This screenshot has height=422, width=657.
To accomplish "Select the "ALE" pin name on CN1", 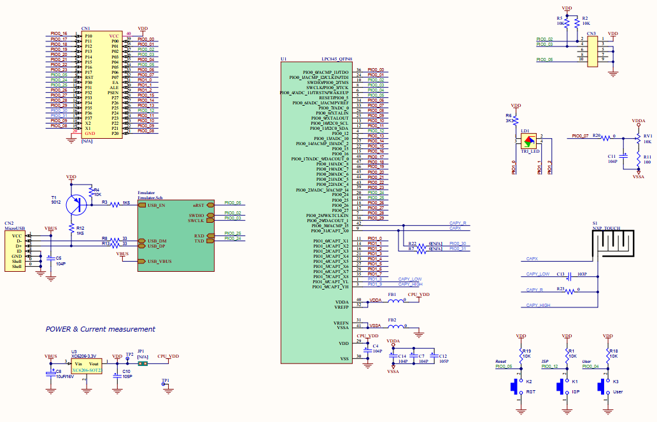I will click(114, 88).
